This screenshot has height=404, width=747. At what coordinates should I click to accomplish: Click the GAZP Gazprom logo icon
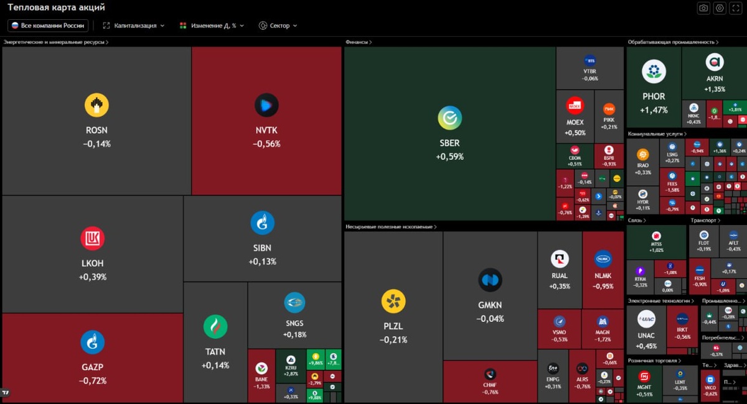93,342
